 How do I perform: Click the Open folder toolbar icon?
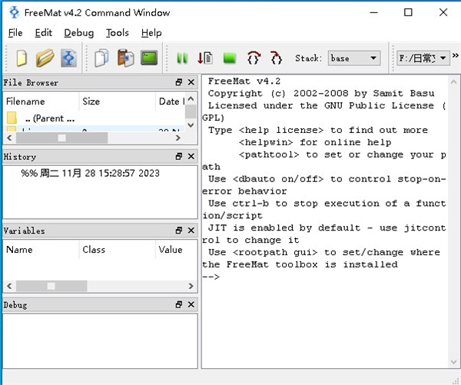45,58
